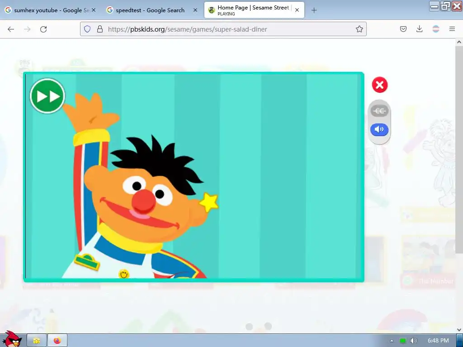463x347 pixels.
Task: Open the 6:48 PM clock
Action: (438, 341)
